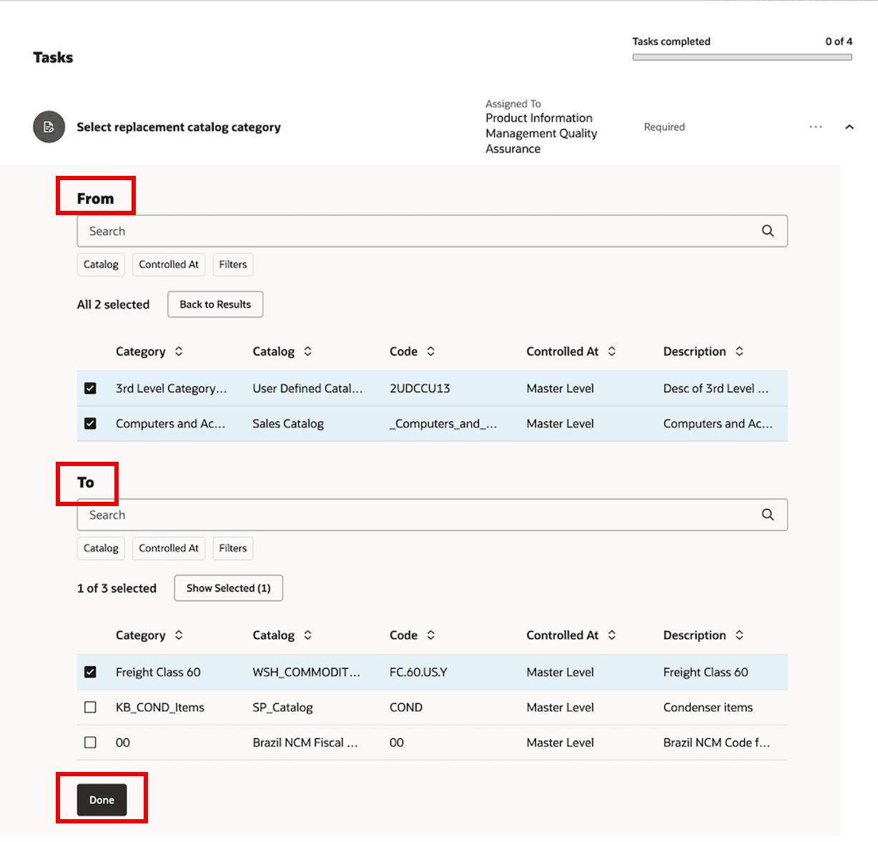Open the Filters options in the To section
878x842 pixels.
click(x=232, y=548)
